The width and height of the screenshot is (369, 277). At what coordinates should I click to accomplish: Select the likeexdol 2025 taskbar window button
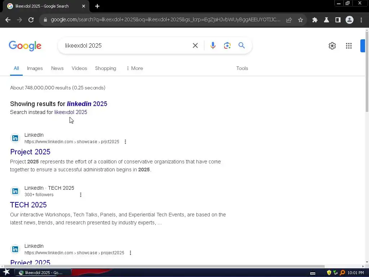point(43,273)
